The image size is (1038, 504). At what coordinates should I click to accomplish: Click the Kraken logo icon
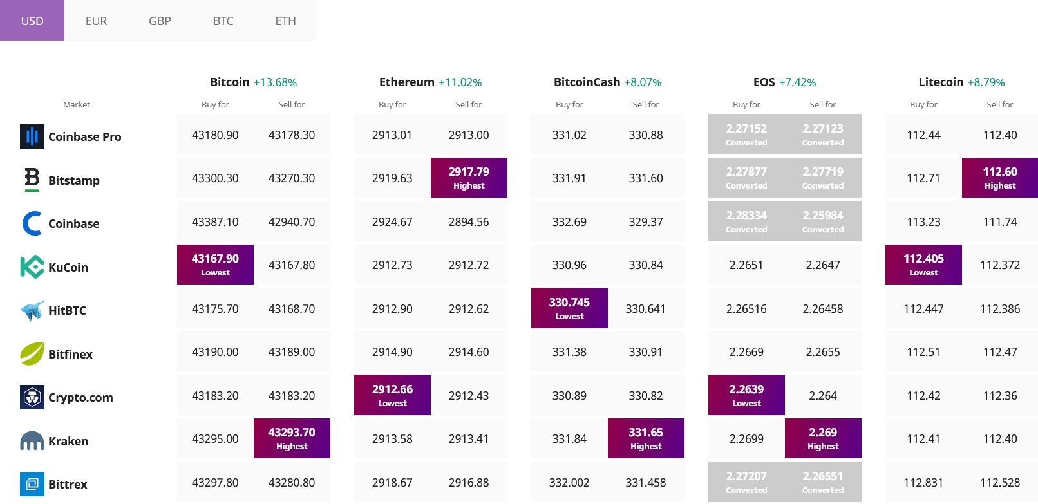click(32, 441)
